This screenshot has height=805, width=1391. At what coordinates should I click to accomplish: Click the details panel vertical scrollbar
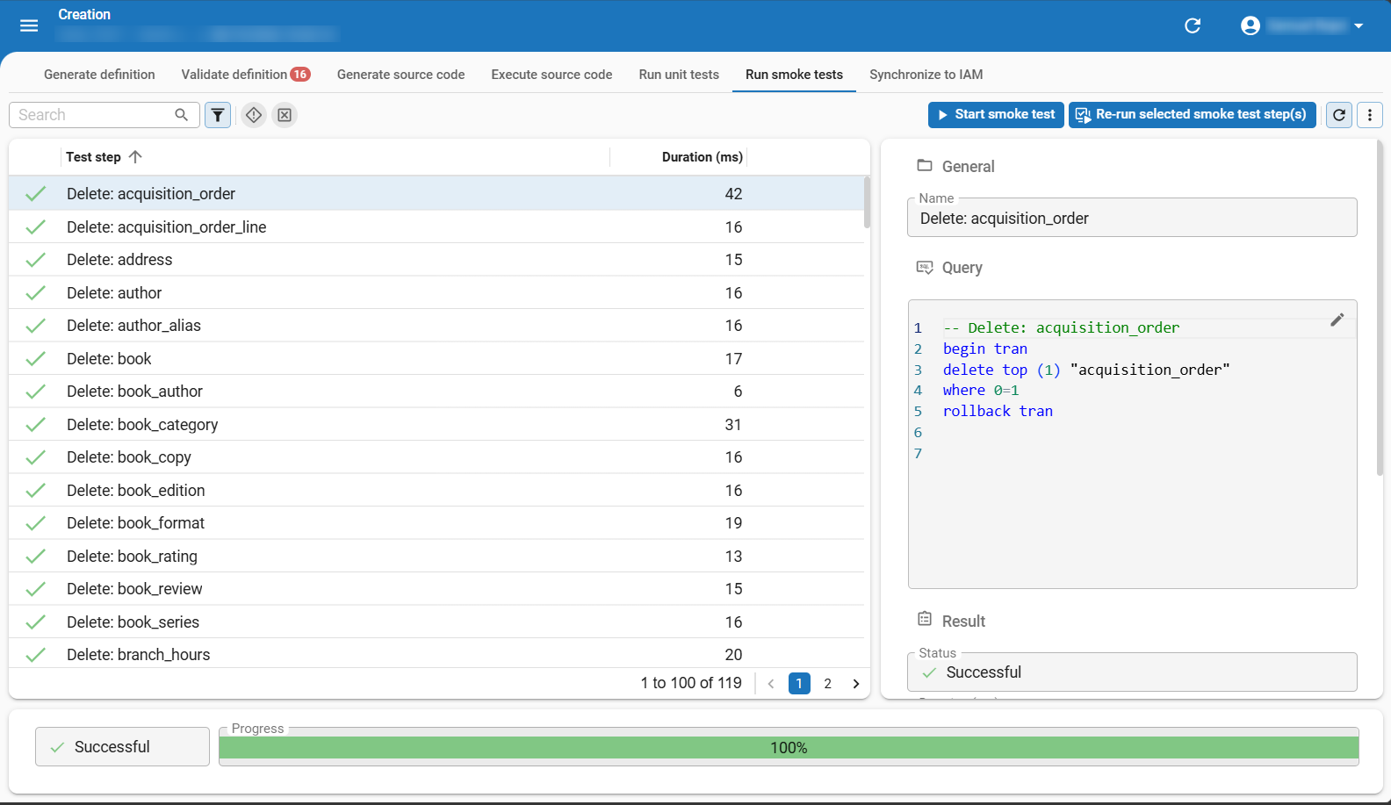pyautogui.click(x=1380, y=307)
